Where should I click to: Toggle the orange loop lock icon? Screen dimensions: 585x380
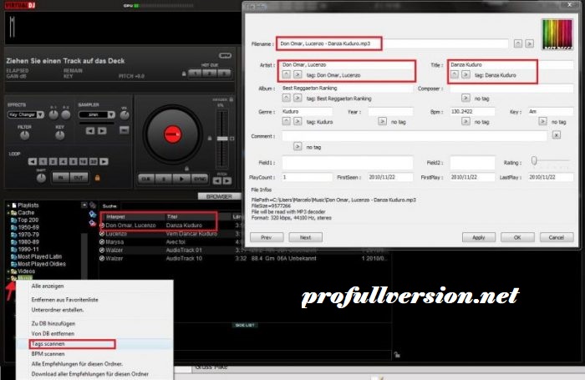[x=98, y=178]
